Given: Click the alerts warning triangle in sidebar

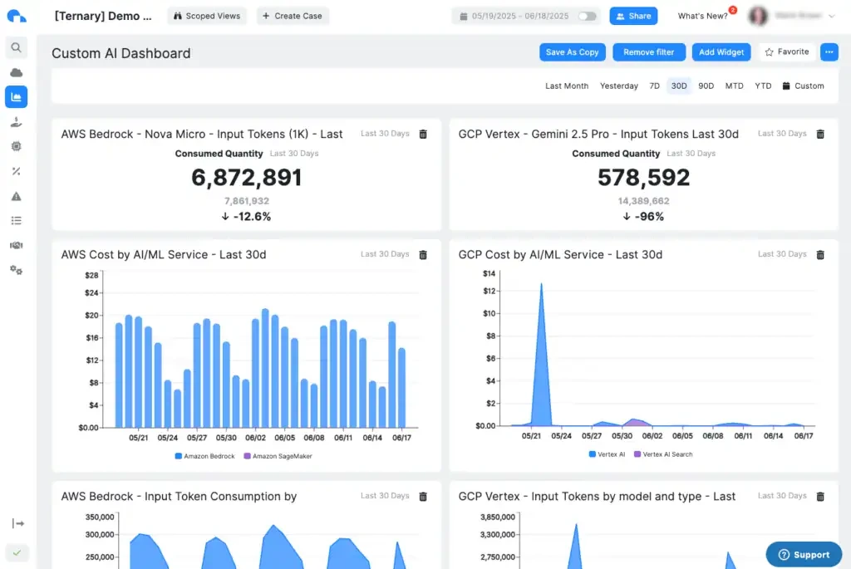Looking at the screenshot, I should pyautogui.click(x=17, y=195).
